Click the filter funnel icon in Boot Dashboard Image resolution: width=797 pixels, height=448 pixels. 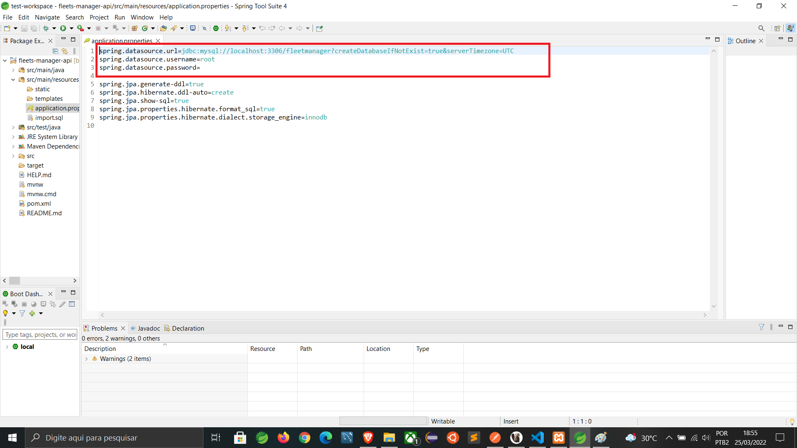[x=22, y=314]
